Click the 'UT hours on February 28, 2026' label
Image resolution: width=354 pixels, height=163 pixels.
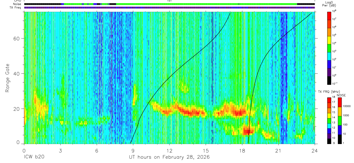click(169, 158)
